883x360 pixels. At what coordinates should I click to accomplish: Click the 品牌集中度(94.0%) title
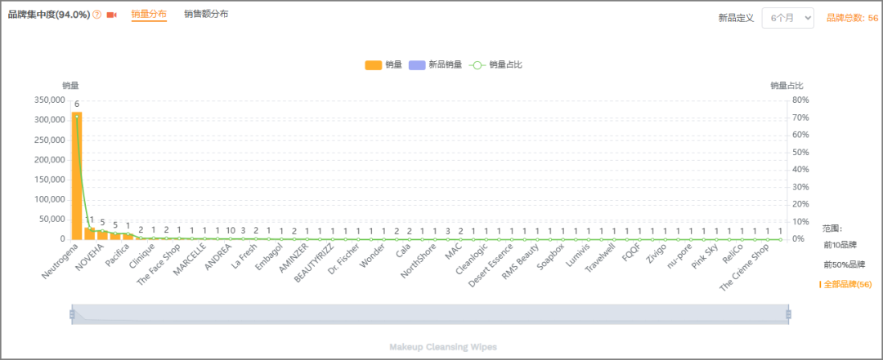pos(49,15)
